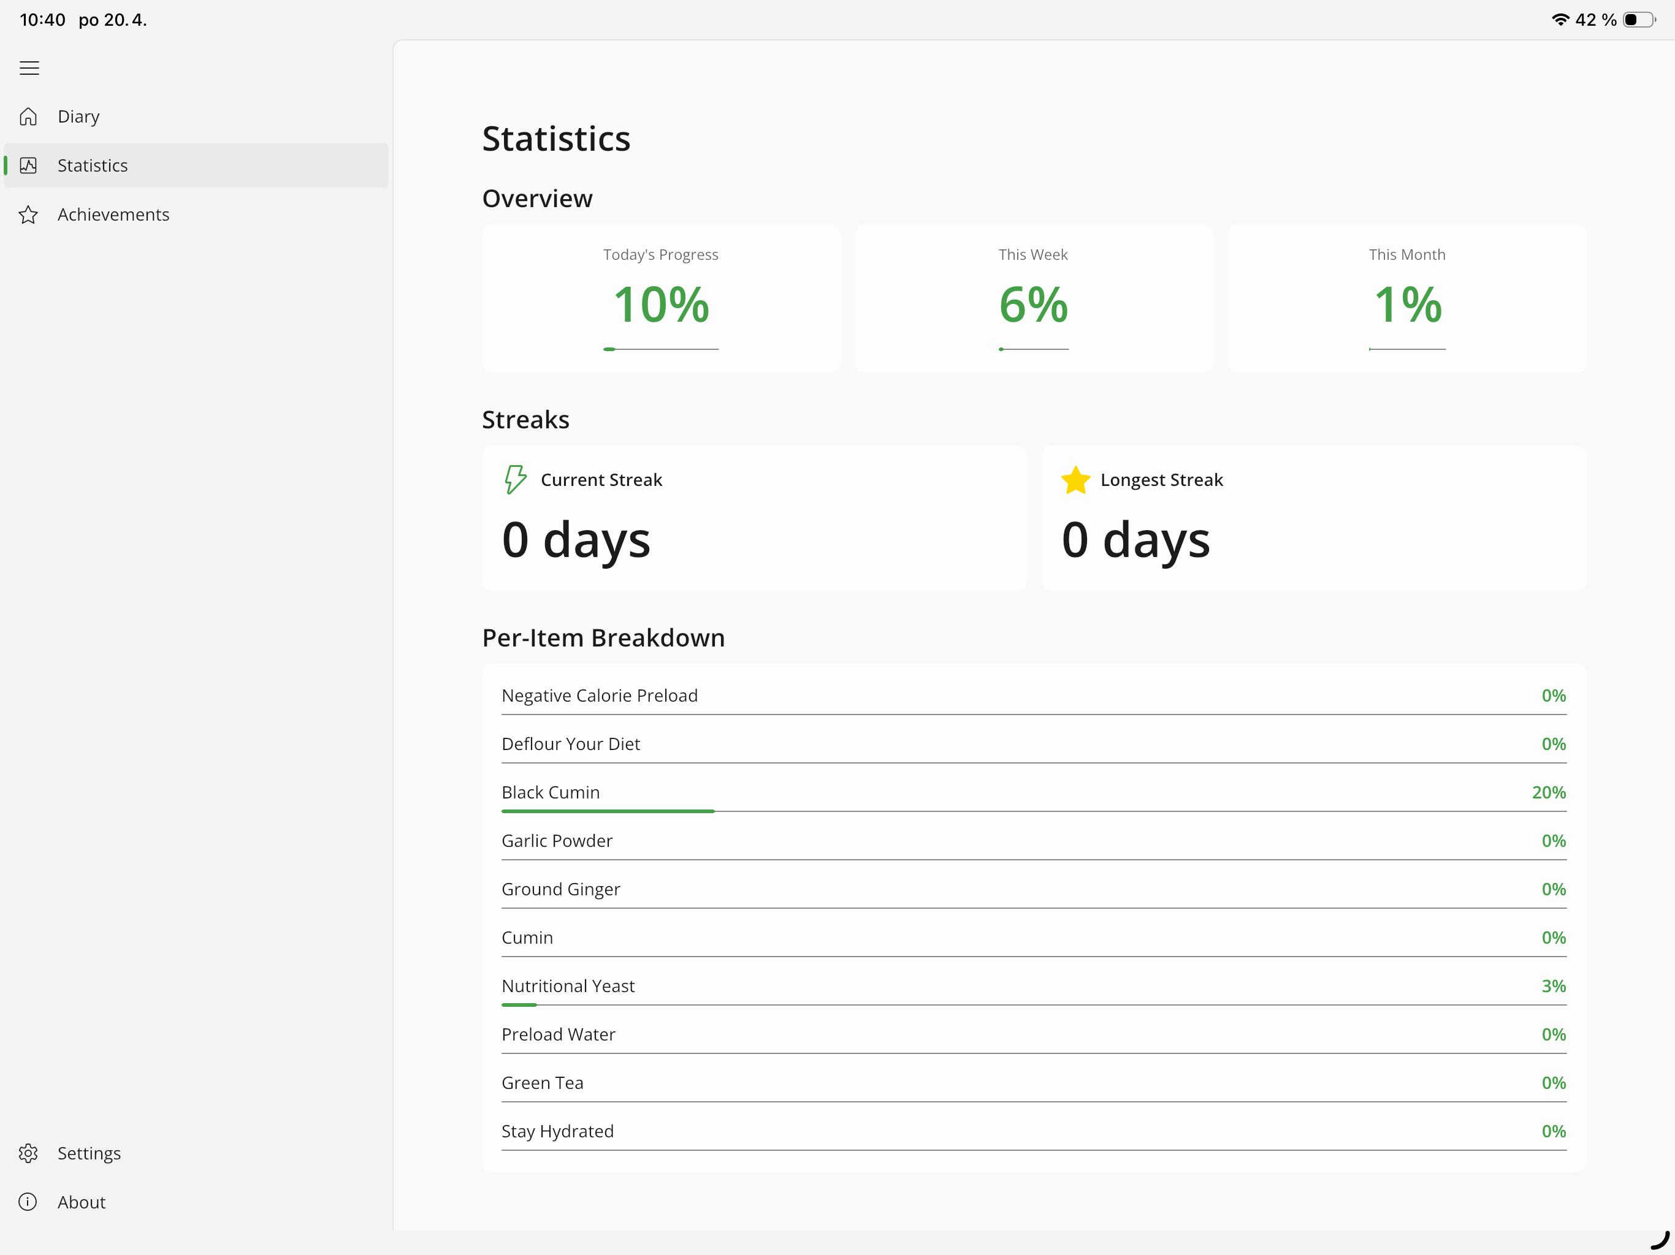The height and width of the screenshot is (1255, 1675).
Task: Select the This Month 1% card
Action: coord(1407,298)
